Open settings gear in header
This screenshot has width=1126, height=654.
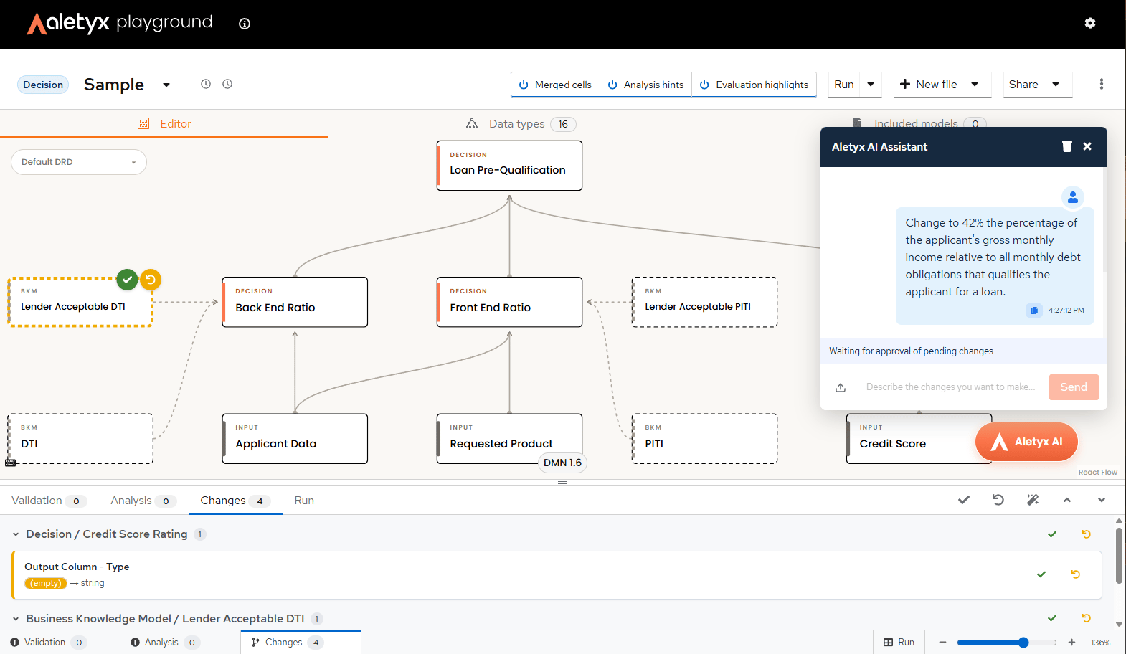pos(1090,23)
